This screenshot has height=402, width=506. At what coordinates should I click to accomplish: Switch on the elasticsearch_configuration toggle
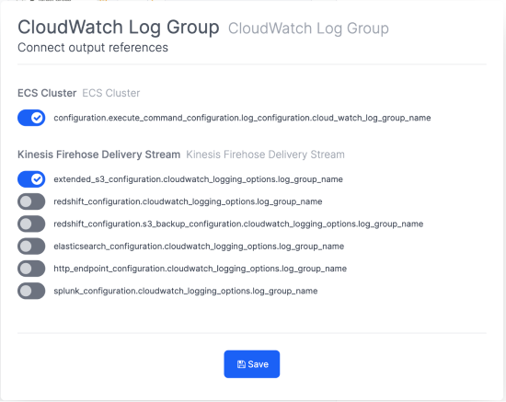pyautogui.click(x=31, y=247)
